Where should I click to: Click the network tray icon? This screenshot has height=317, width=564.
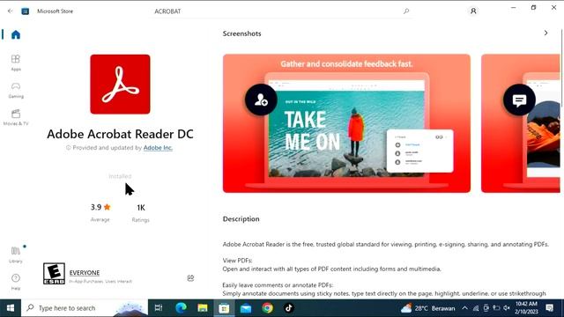click(x=476, y=308)
